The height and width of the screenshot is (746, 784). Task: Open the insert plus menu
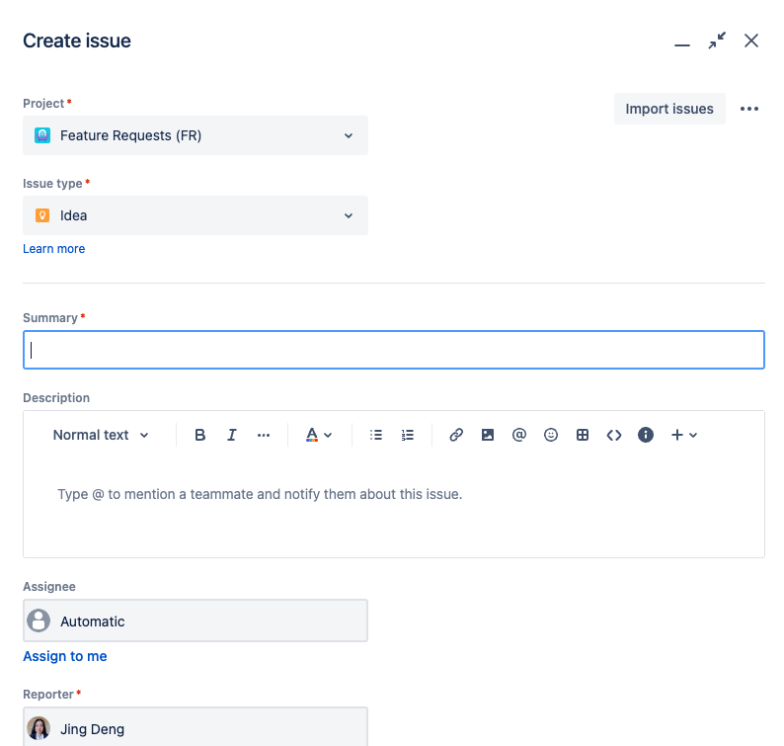click(x=683, y=435)
